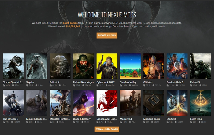Image resolution: width=214 pixels, height=135 pixels.
Task: Click the Modding Tools title link
Action: point(151,119)
